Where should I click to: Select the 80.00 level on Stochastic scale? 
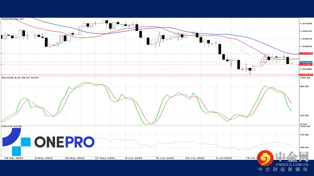[x=304, y=87]
